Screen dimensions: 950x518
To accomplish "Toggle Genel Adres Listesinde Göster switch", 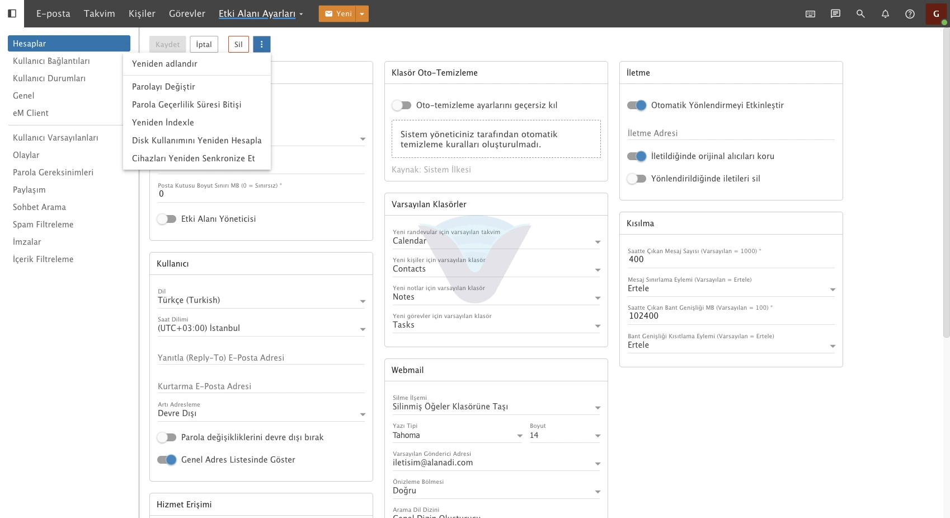I will point(167,460).
